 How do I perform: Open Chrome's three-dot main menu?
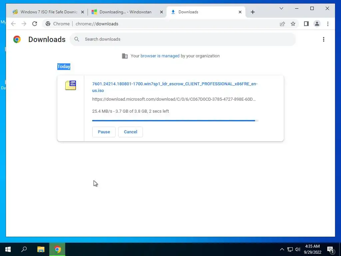[328, 24]
